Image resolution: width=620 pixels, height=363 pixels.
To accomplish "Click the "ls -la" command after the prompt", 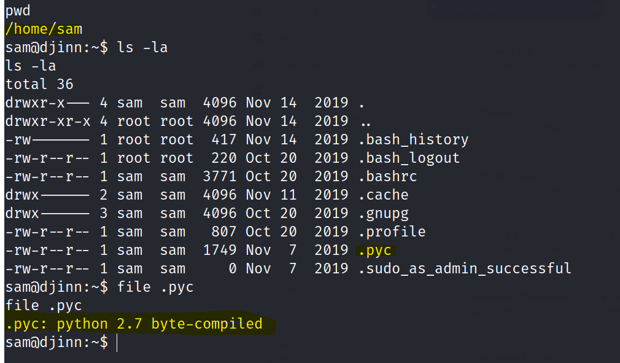I will click(142, 47).
